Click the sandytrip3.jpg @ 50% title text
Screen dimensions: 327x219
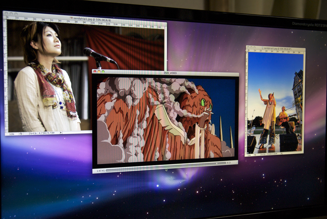[278, 48]
